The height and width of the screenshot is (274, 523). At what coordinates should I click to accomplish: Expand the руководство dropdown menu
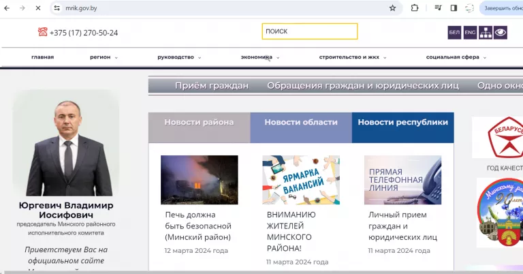(x=180, y=57)
